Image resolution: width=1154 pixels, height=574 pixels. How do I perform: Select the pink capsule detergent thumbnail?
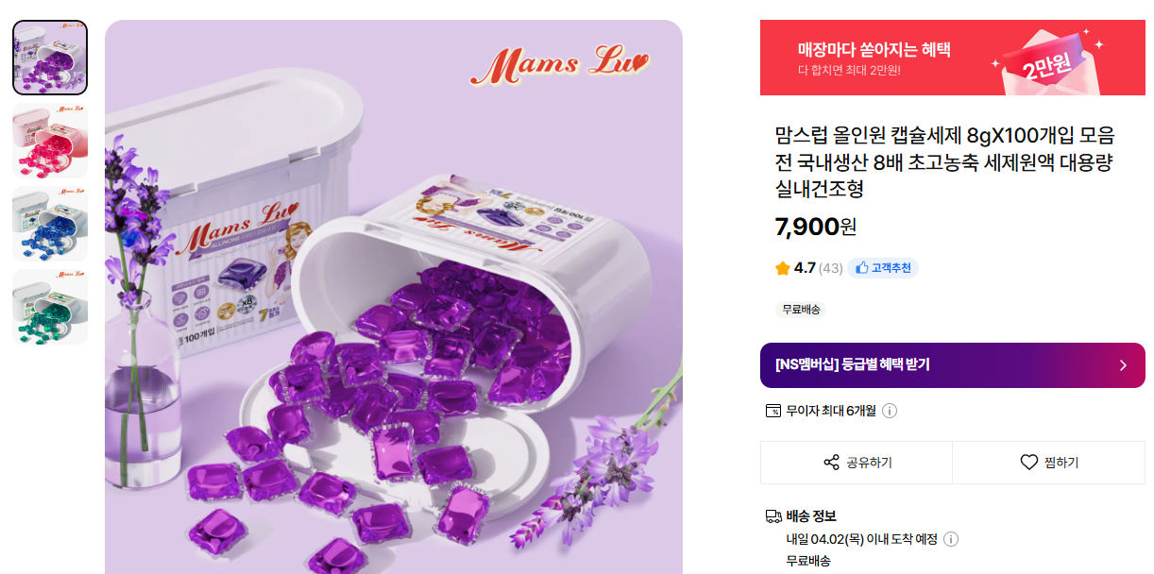coord(50,141)
